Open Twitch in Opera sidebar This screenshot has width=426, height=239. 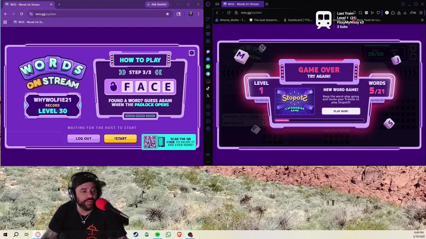tap(208, 52)
